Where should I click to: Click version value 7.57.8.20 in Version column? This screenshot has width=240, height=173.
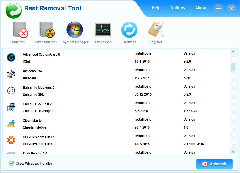(x=190, y=111)
